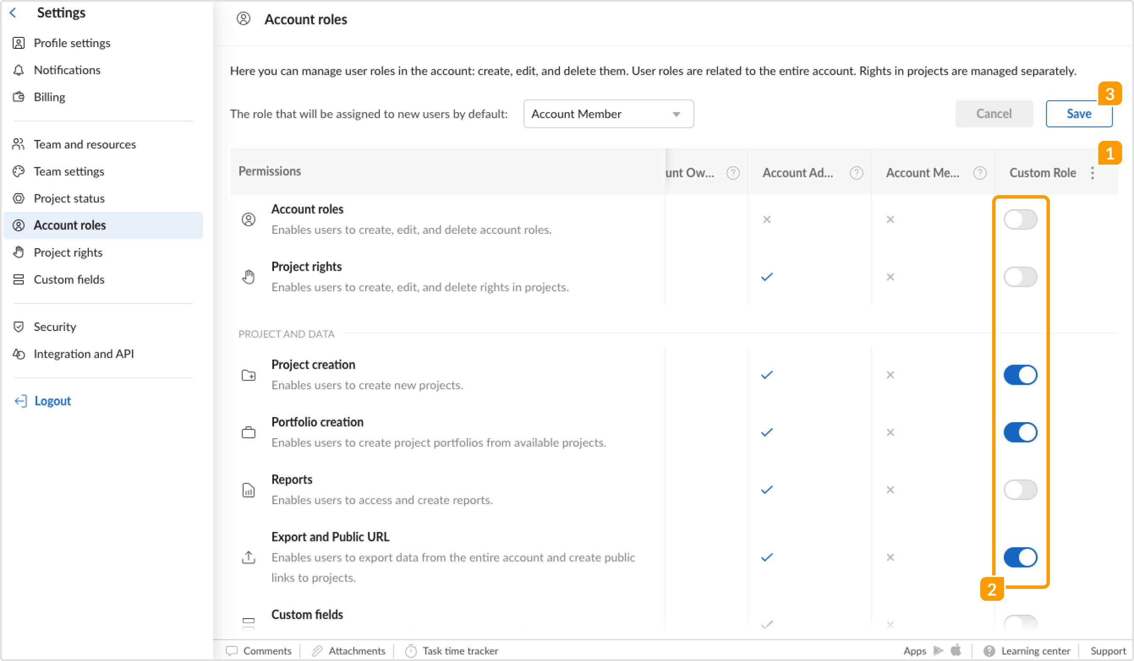This screenshot has width=1134, height=661.
Task: Click the Task time tracker stopwatch icon
Action: coord(410,651)
